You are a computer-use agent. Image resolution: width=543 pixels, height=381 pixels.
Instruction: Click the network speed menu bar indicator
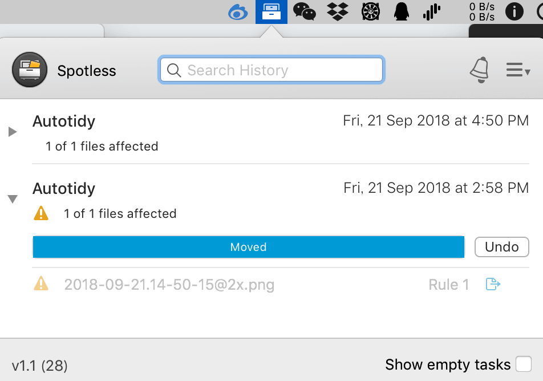click(482, 12)
